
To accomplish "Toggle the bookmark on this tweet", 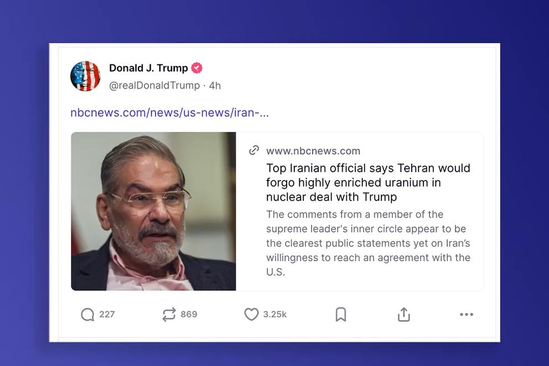I will pos(340,314).
